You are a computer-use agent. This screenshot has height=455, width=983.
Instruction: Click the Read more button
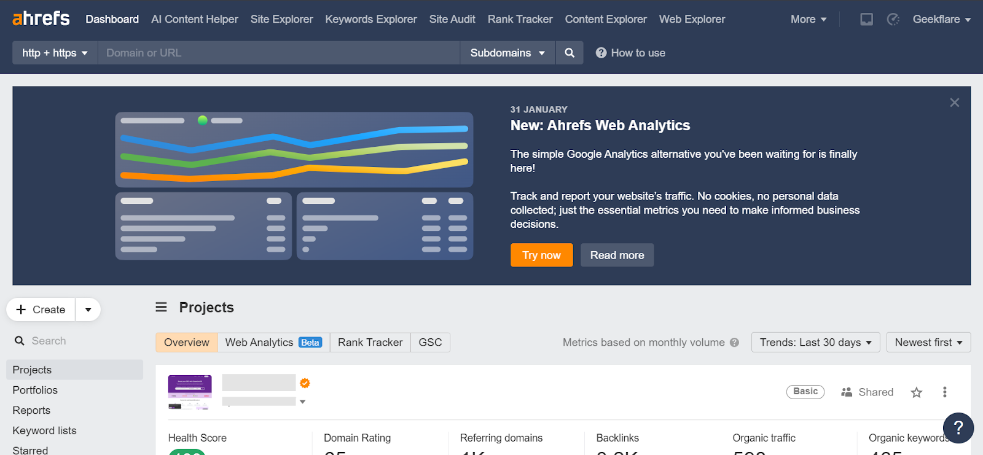pyautogui.click(x=617, y=255)
